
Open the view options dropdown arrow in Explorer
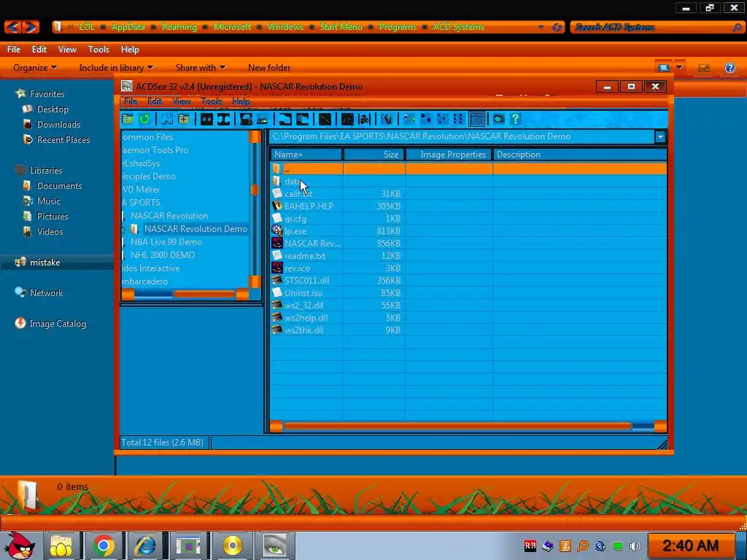pyautogui.click(x=680, y=68)
